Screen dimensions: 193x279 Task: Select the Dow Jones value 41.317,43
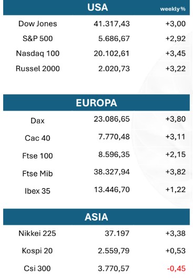112,24
